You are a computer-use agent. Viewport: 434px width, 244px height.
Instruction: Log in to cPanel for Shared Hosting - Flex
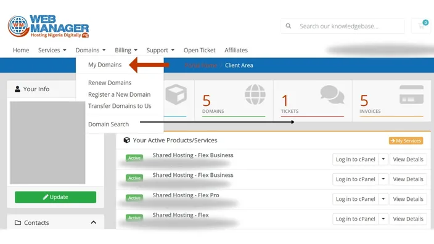[x=355, y=219]
